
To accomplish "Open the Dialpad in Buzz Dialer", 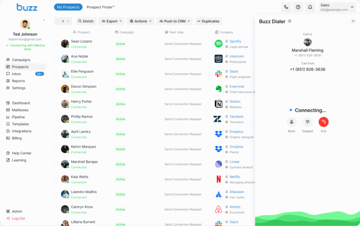I will point(307,122).
